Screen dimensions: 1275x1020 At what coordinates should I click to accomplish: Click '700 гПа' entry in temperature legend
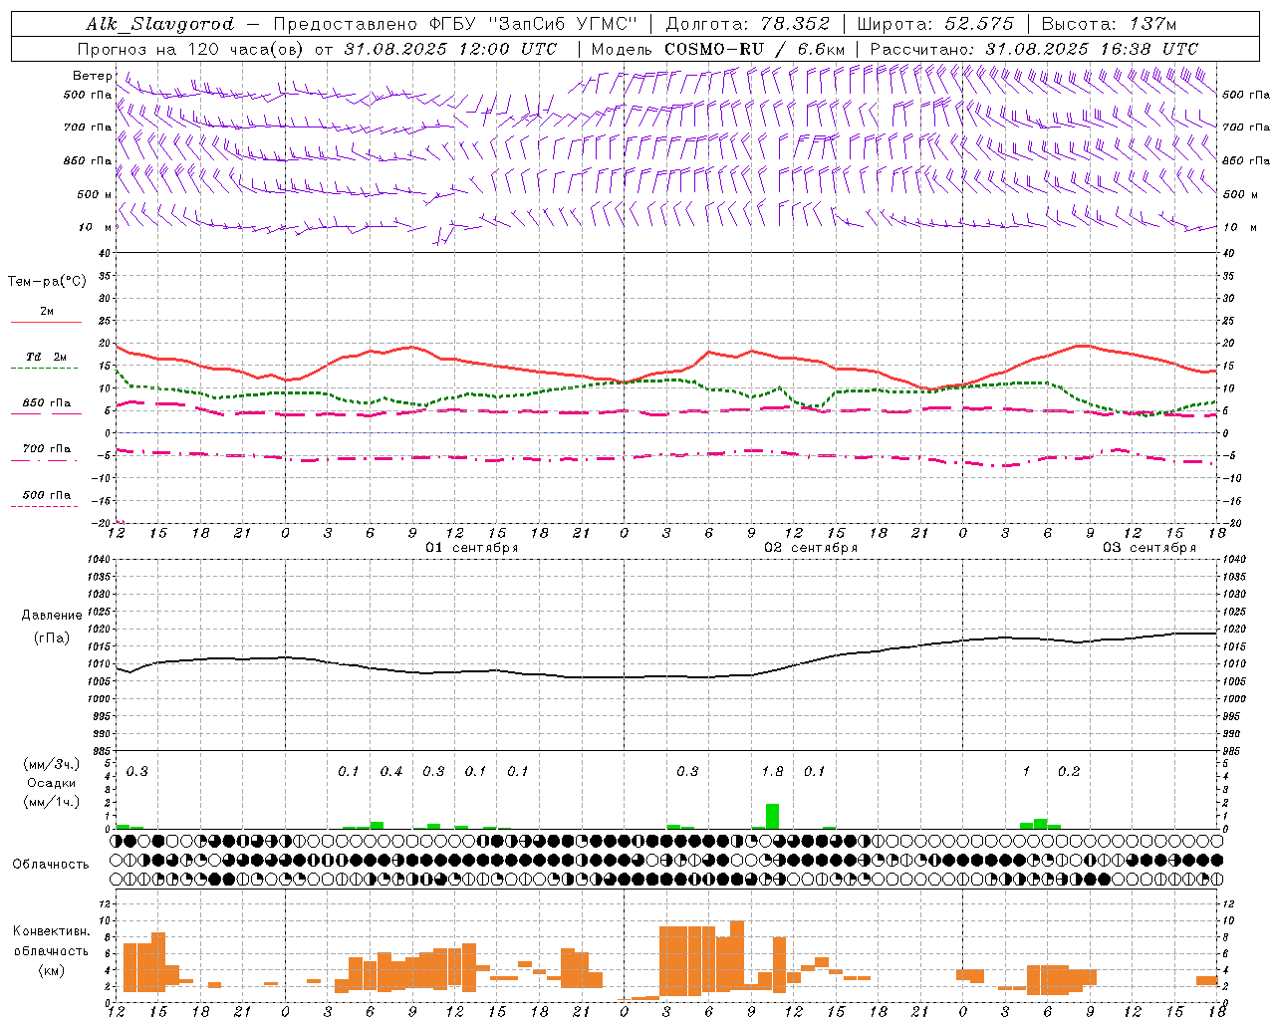click(x=47, y=449)
